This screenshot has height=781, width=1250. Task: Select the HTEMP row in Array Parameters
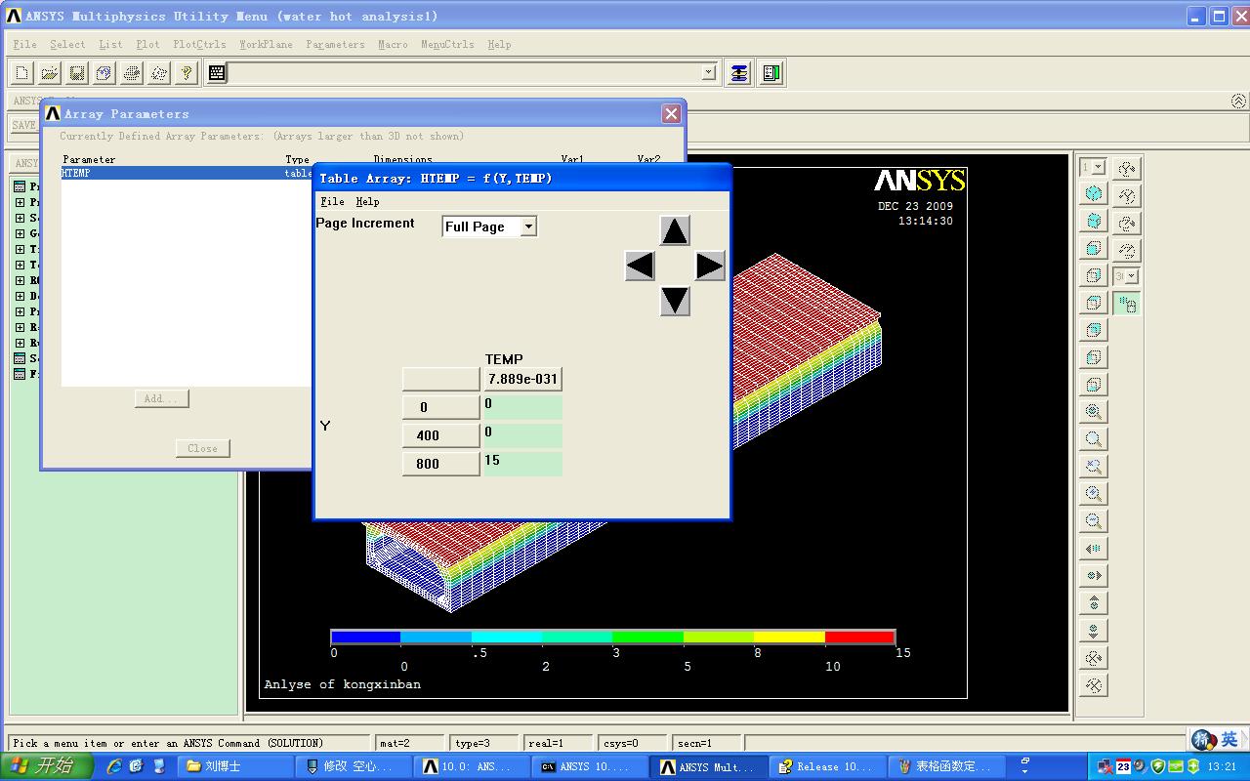coord(187,173)
